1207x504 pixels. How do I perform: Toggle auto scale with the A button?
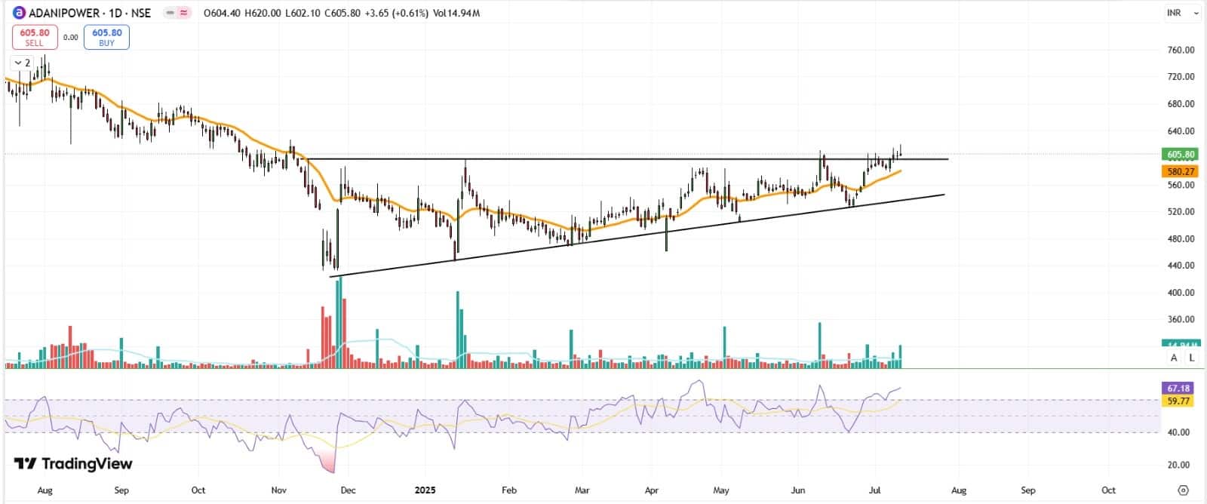tap(1174, 358)
